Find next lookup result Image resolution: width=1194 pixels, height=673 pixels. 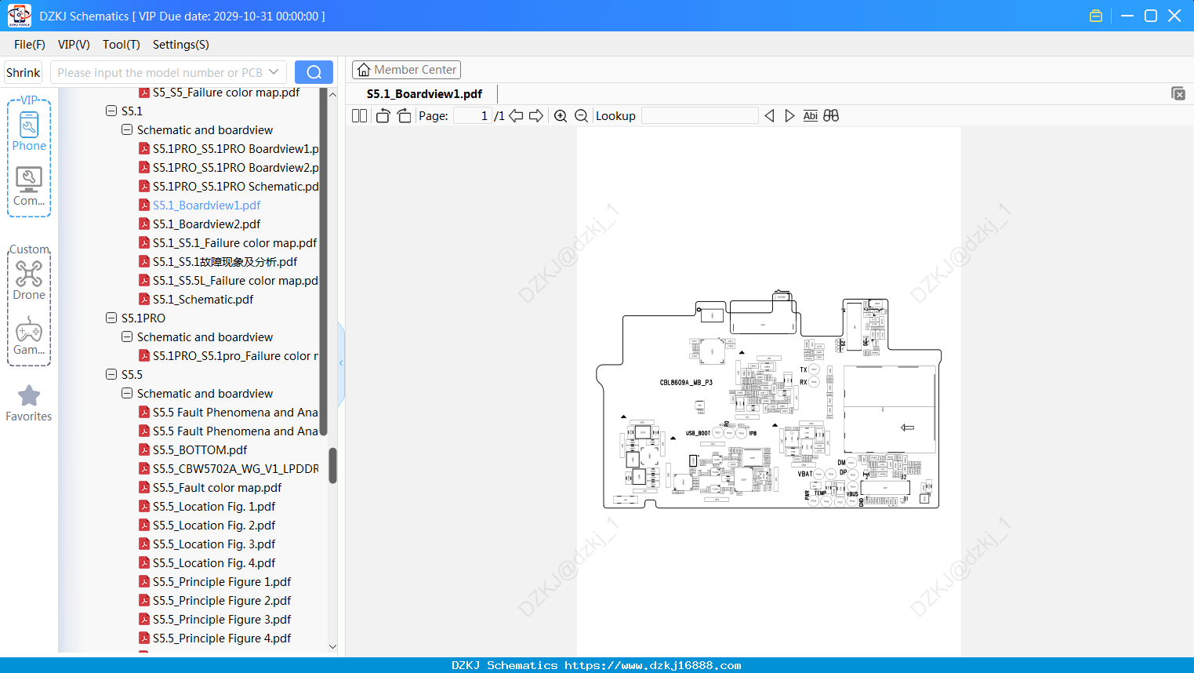(x=789, y=115)
